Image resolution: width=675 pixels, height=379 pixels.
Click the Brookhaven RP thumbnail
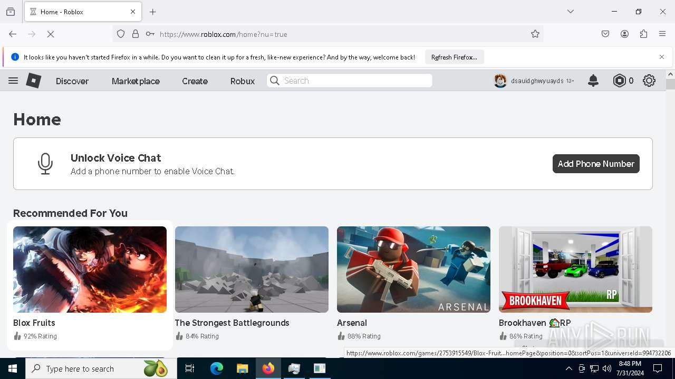575,270
